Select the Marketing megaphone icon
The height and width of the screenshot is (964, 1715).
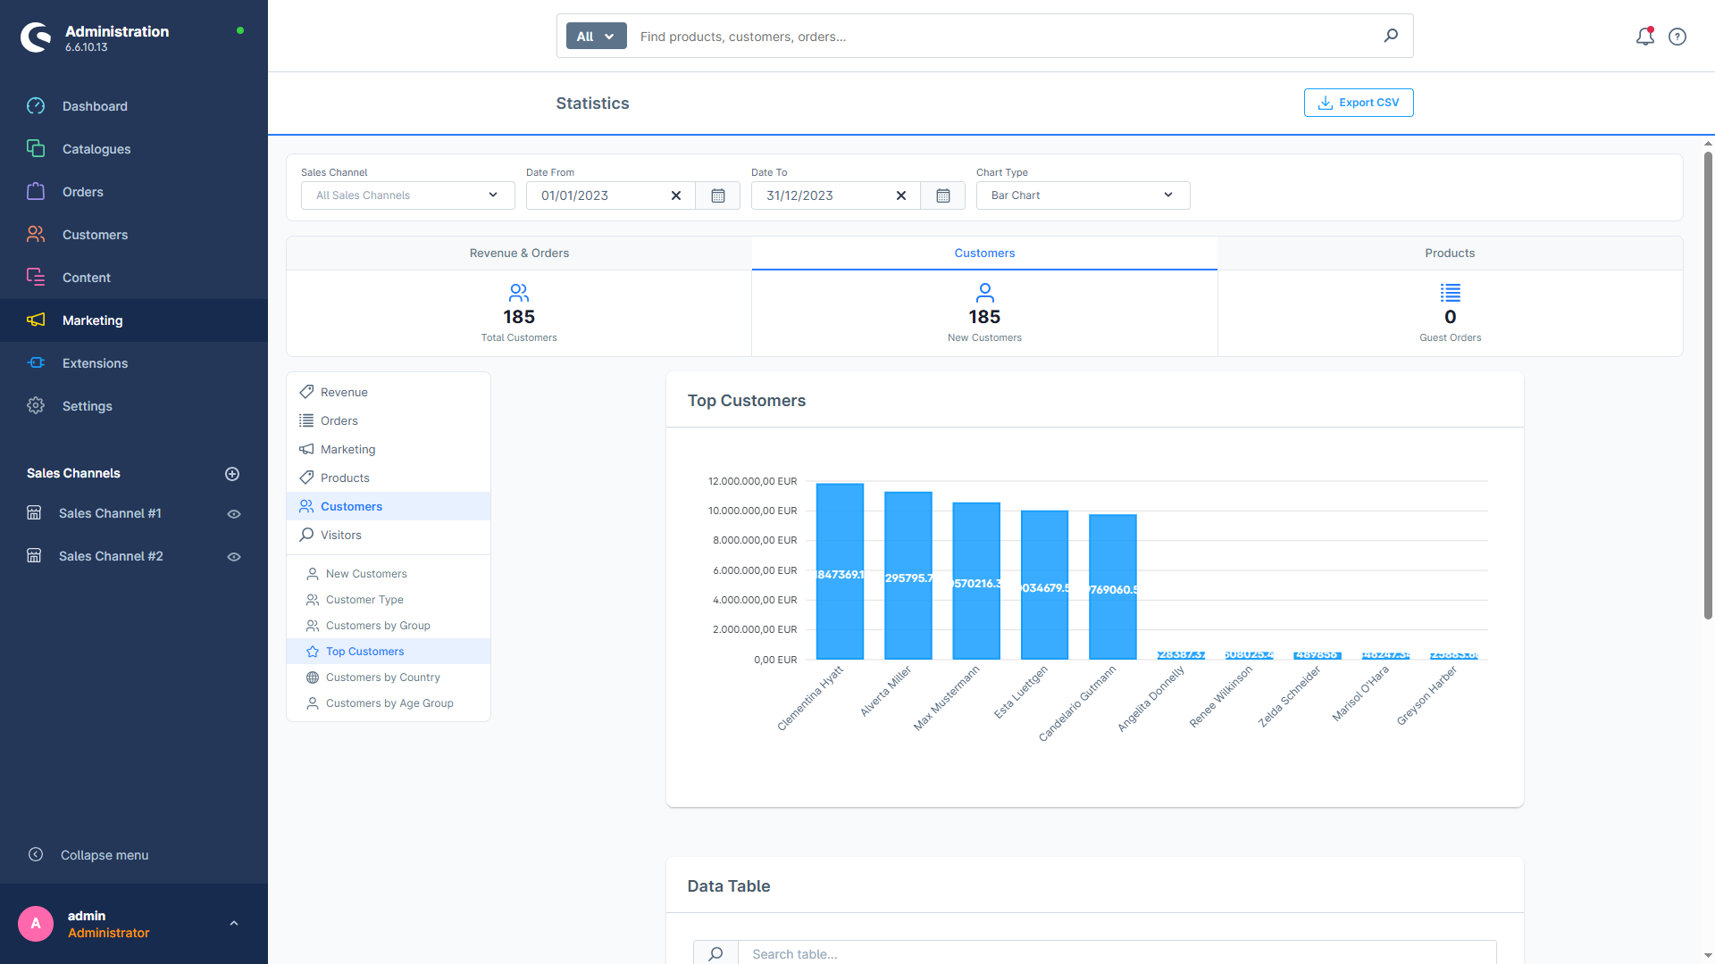coord(36,320)
